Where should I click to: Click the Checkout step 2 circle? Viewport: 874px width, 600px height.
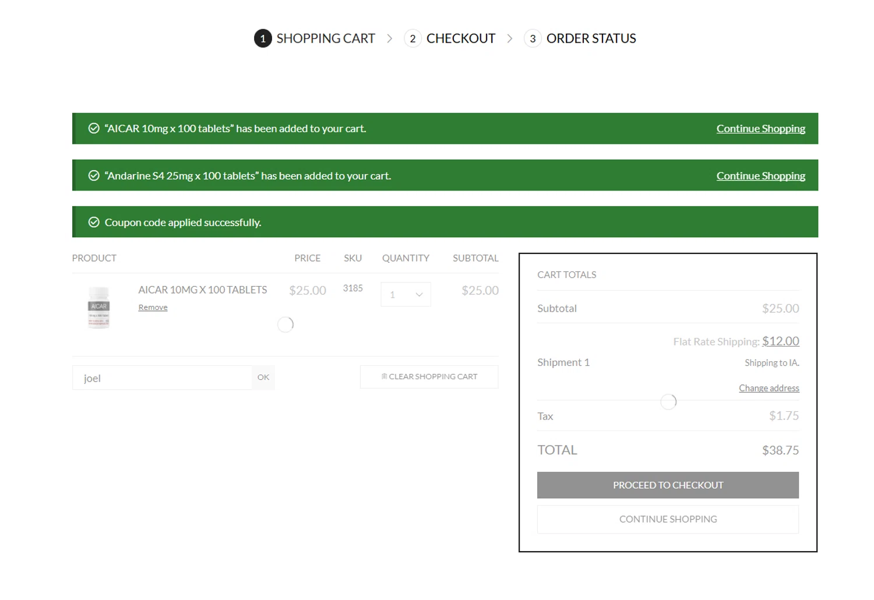pos(413,38)
